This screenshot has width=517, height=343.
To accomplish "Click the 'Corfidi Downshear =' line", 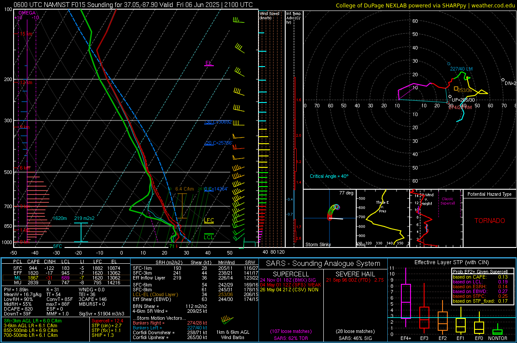I will click(170, 332).
